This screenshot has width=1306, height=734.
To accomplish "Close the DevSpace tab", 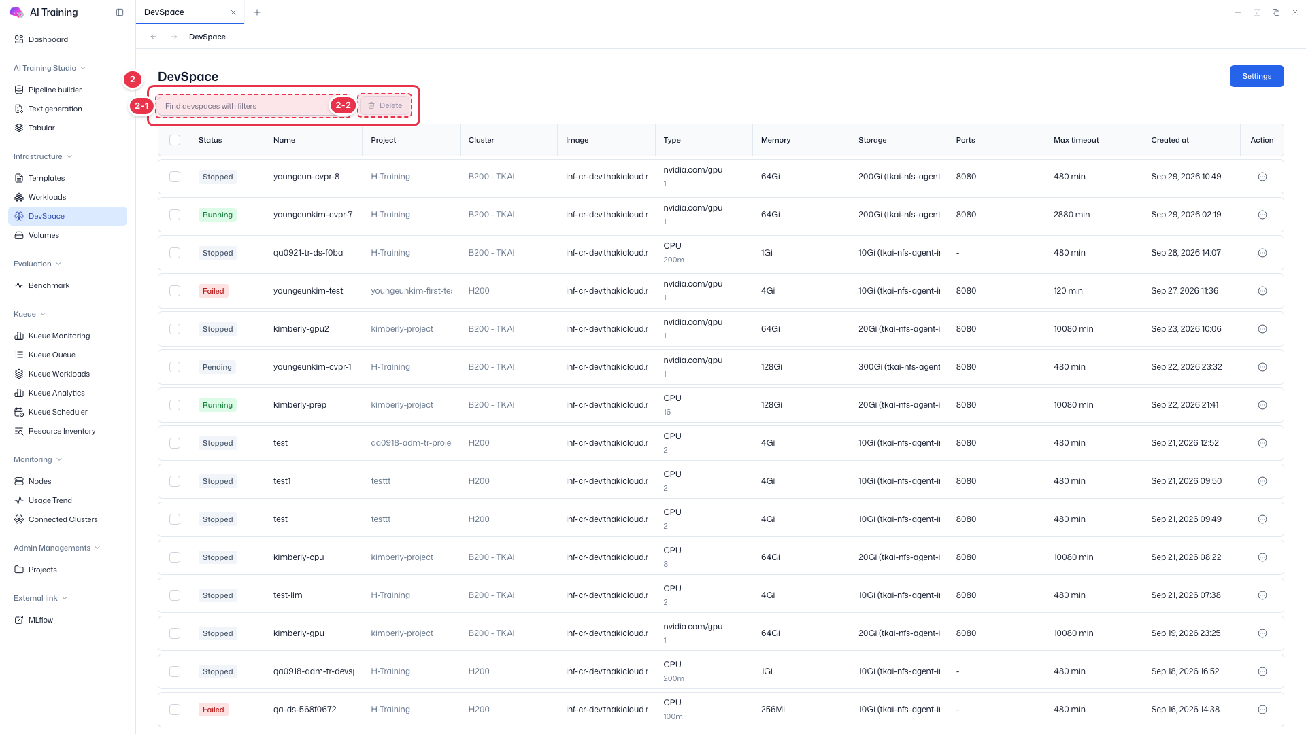I will point(233,12).
